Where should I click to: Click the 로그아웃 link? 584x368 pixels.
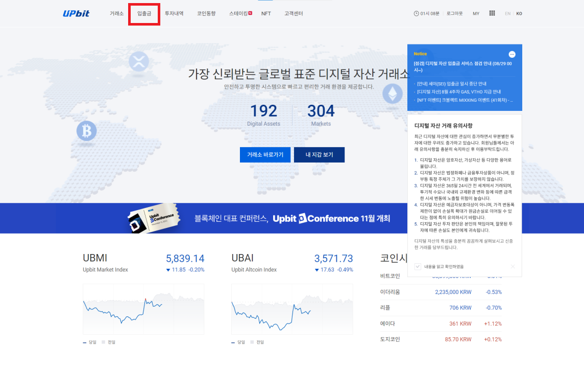click(x=454, y=13)
